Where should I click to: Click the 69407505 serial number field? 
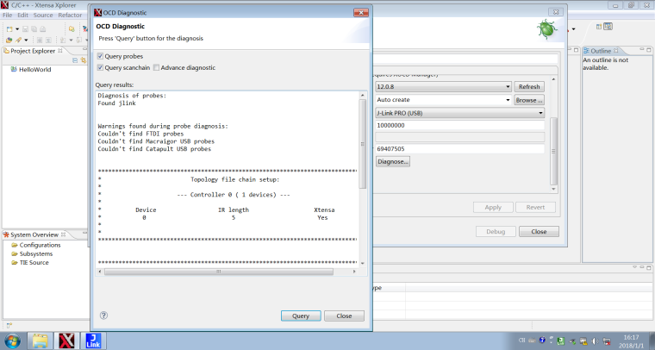pos(460,148)
